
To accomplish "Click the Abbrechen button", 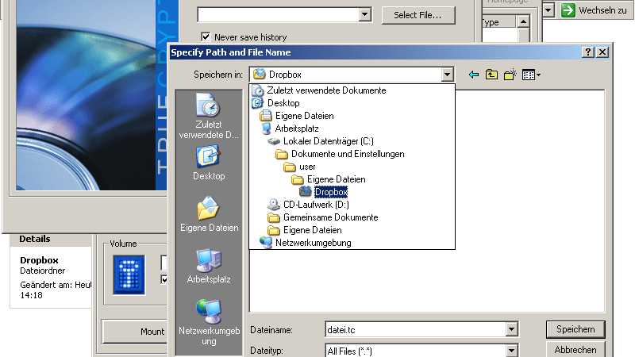I will [x=575, y=349].
